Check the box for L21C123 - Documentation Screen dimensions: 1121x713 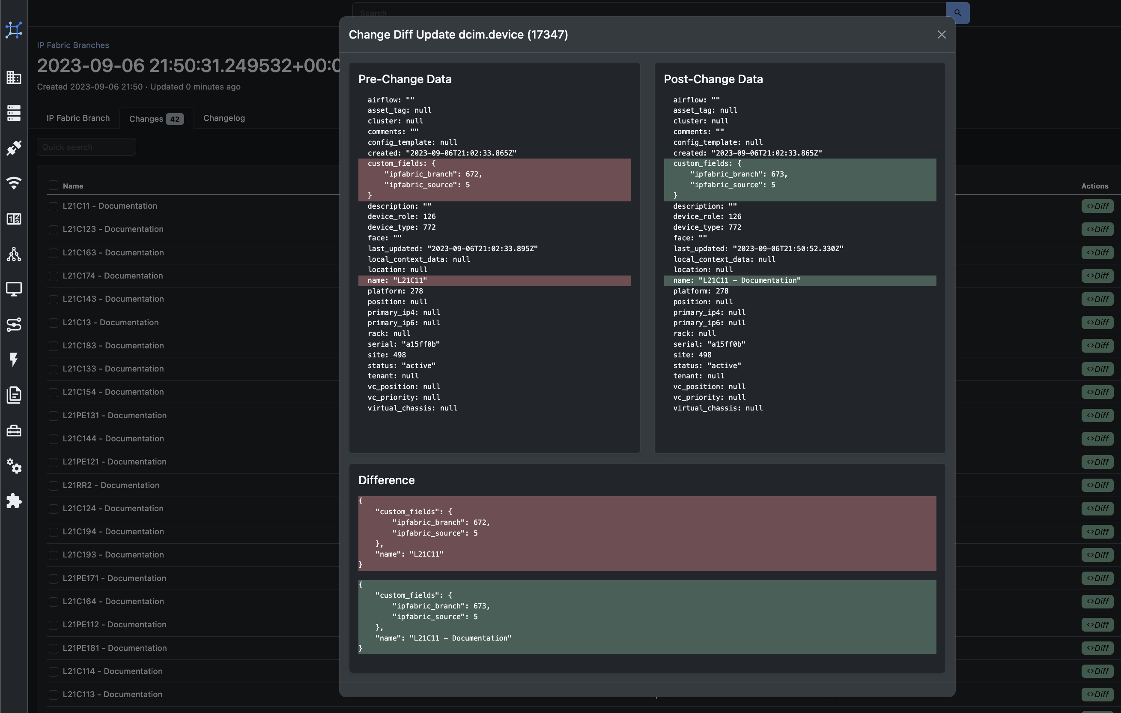54,230
